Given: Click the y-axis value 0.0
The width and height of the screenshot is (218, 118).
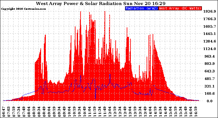Looking at the screenshot, I should point(210,101).
